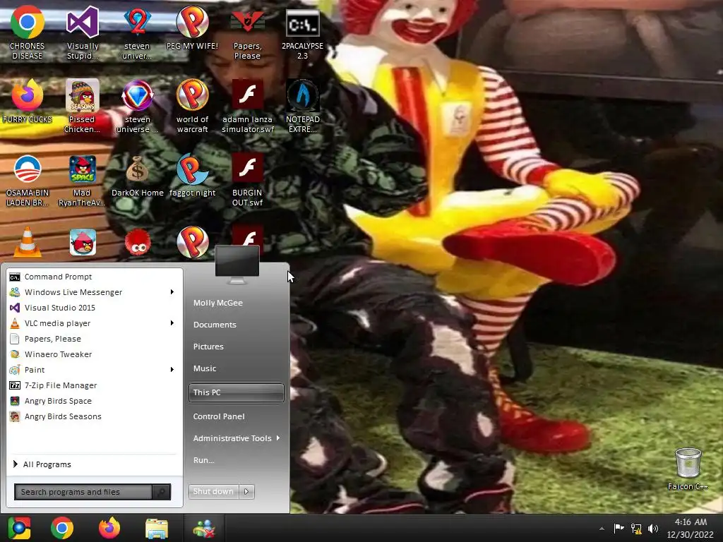The image size is (723, 542).
Task: Open the shut down options arrow
Action: (x=246, y=491)
